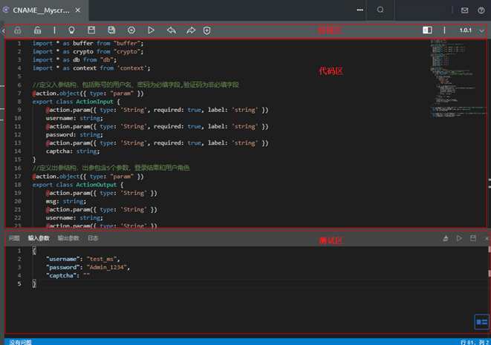This screenshot has height=345, width=491.
Task: Open the gear settings icon in toolbar
Action: 131,30
